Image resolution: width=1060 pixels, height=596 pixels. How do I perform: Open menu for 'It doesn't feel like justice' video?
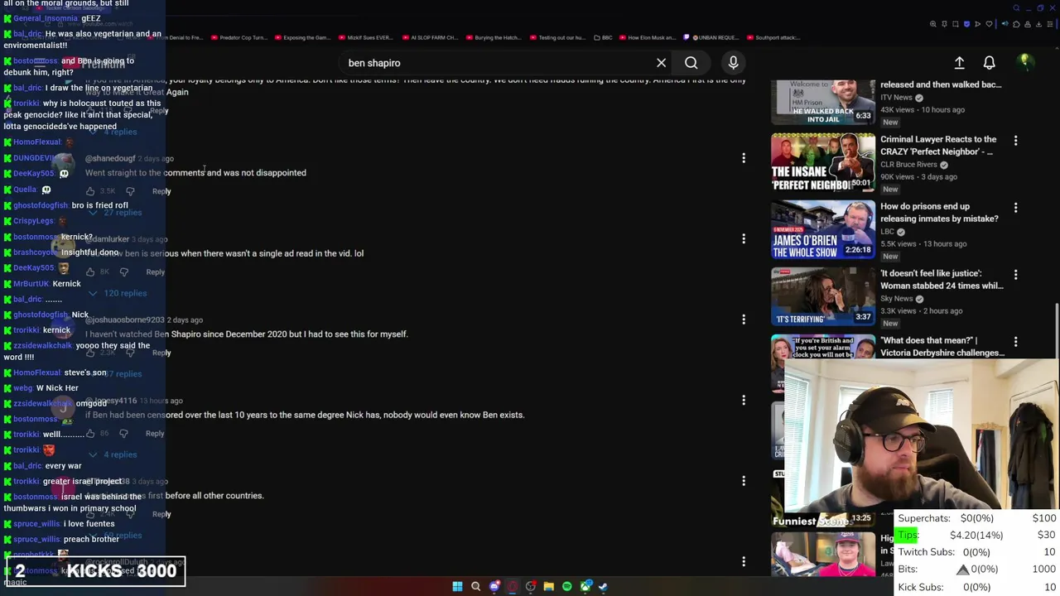pos(1015,275)
